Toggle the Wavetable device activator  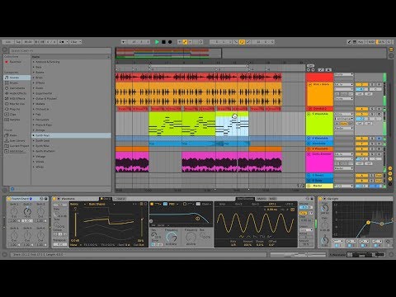coord(54,199)
